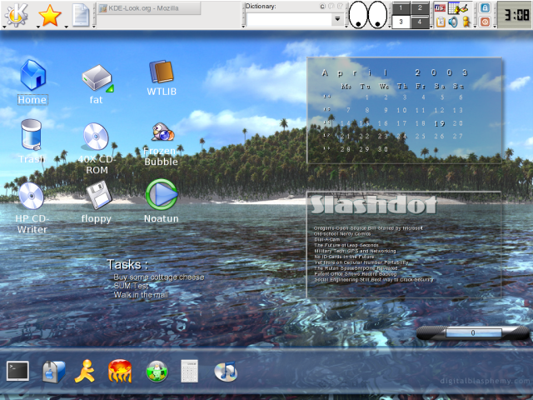Open the Social Engineering security headline
This screenshot has width=533, height=400.
tap(374, 280)
